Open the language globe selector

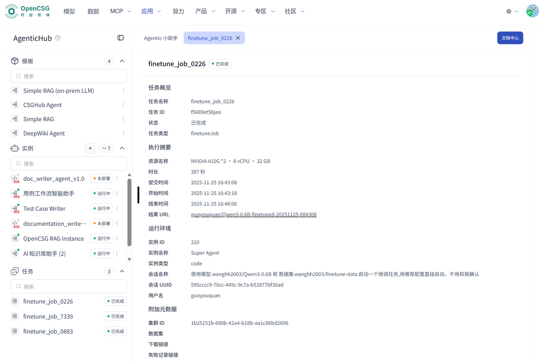pyautogui.click(x=512, y=12)
